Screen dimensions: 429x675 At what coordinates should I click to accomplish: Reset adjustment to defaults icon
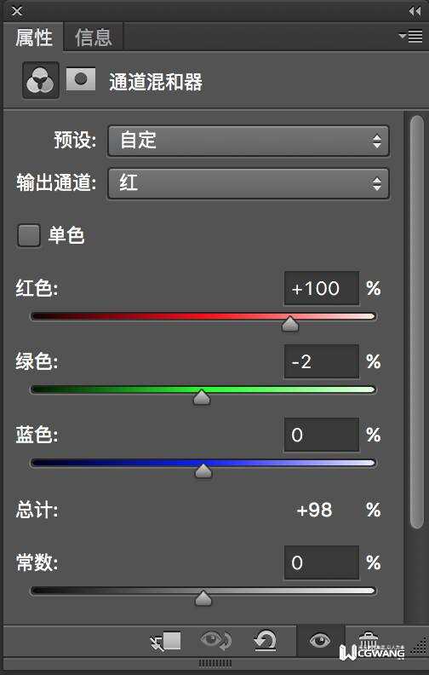265,641
